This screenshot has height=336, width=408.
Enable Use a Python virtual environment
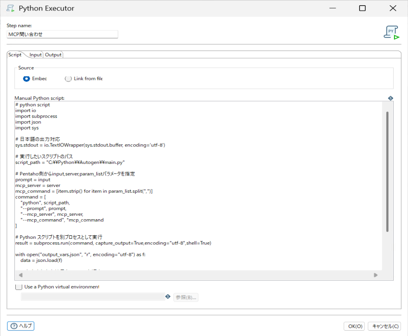[x=19, y=287]
